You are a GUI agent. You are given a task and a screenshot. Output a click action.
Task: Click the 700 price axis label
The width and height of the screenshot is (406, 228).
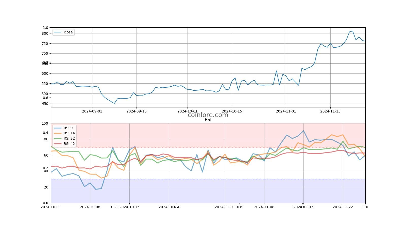click(x=45, y=53)
